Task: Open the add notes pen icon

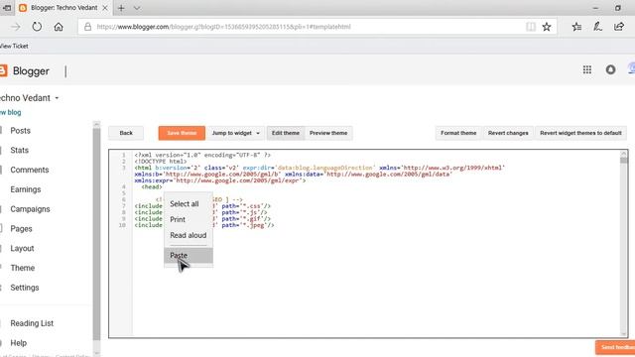Action: pyautogui.click(x=597, y=27)
